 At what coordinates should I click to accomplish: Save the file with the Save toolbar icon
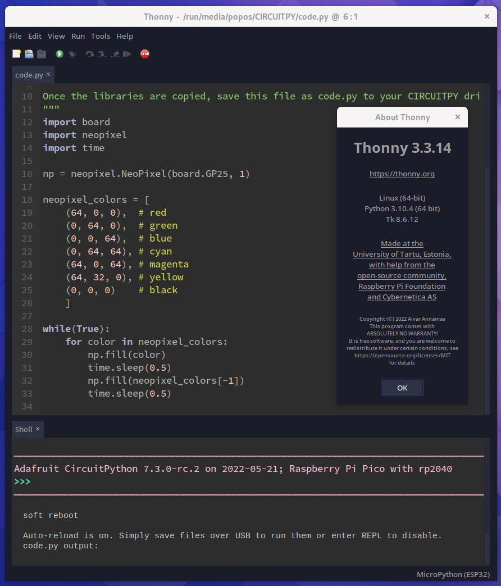42,54
